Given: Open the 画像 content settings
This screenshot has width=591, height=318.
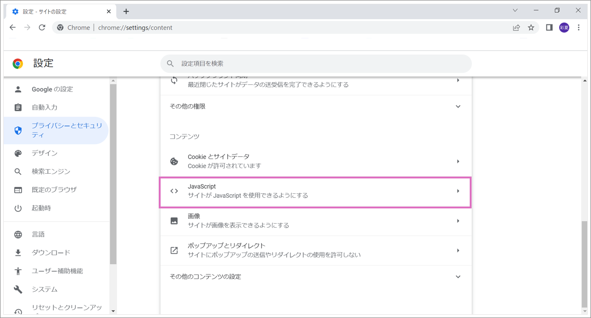Looking at the screenshot, I should (316, 221).
